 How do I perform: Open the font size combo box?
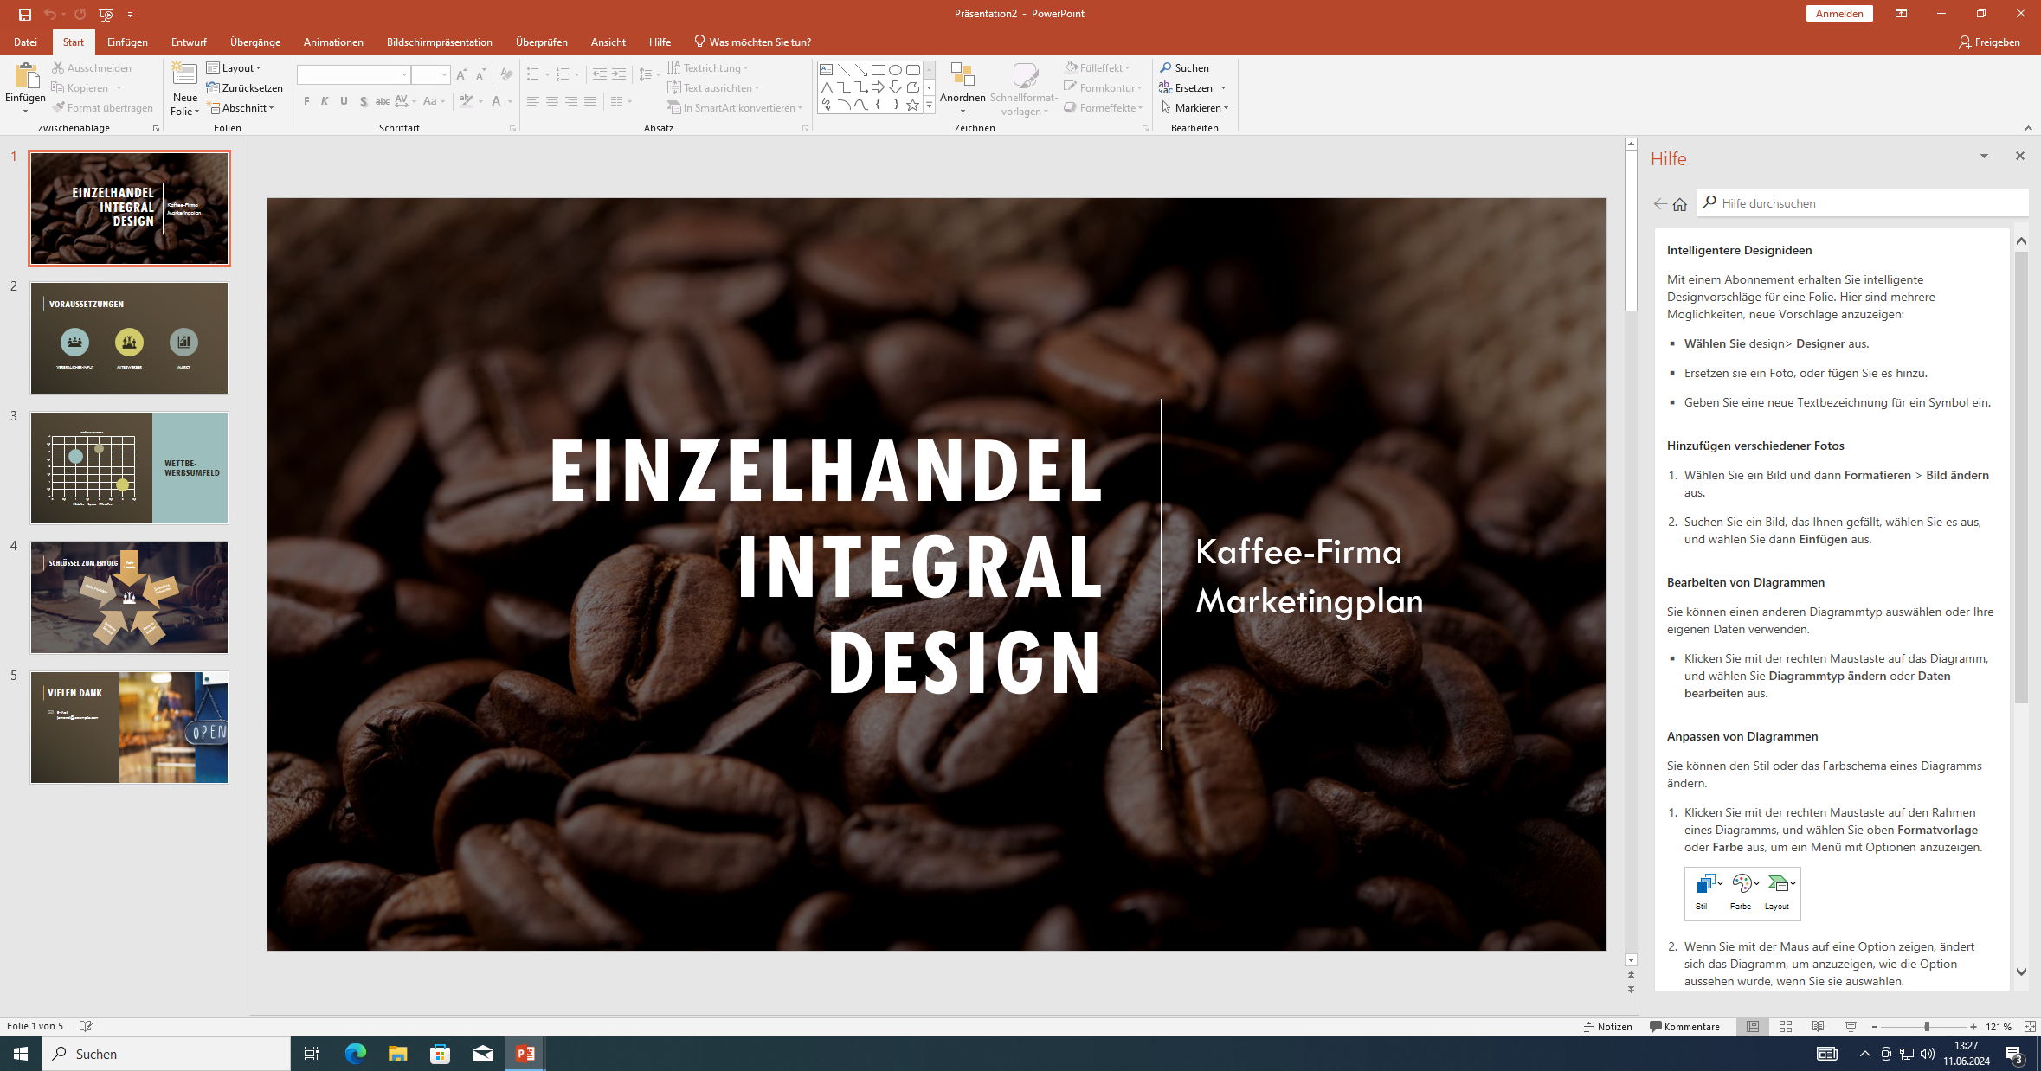[430, 74]
